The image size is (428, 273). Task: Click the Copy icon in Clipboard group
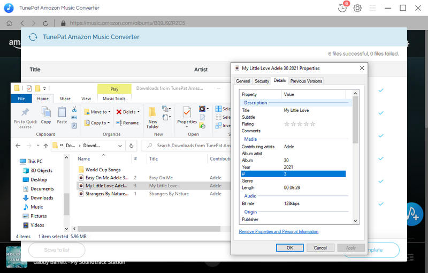[x=47, y=113]
